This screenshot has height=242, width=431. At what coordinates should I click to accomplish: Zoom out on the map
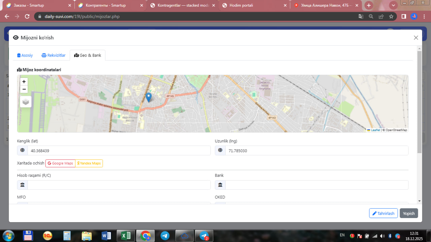tap(24, 89)
